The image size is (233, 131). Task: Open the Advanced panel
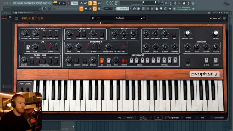click(215, 18)
